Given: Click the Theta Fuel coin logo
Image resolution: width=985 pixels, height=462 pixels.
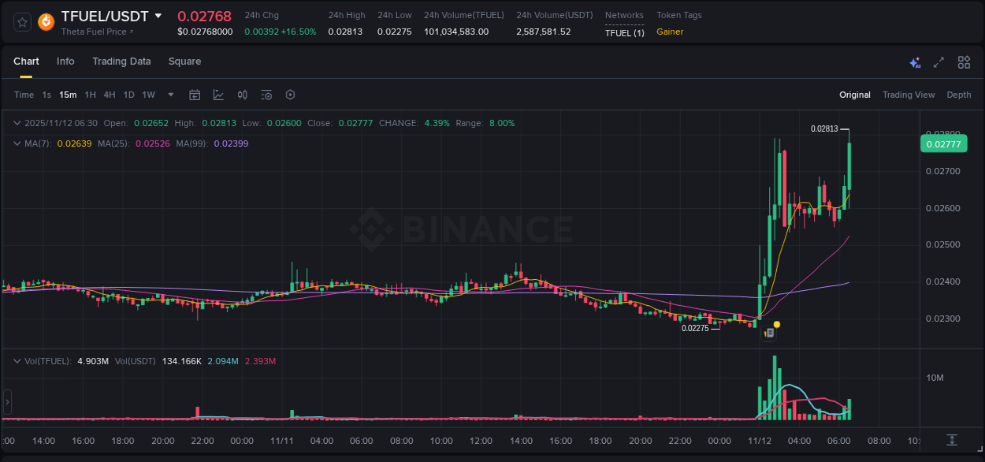Looking at the screenshot, I should point(45,21).
